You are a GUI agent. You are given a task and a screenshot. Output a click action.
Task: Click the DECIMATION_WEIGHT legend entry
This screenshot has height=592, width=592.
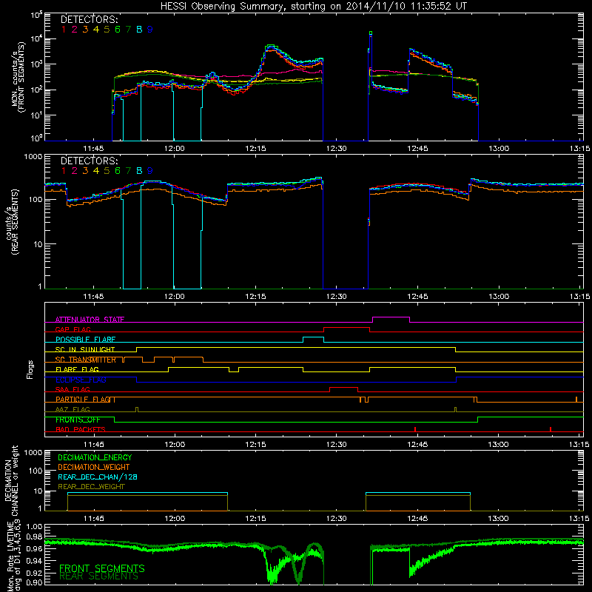[94, 468]
